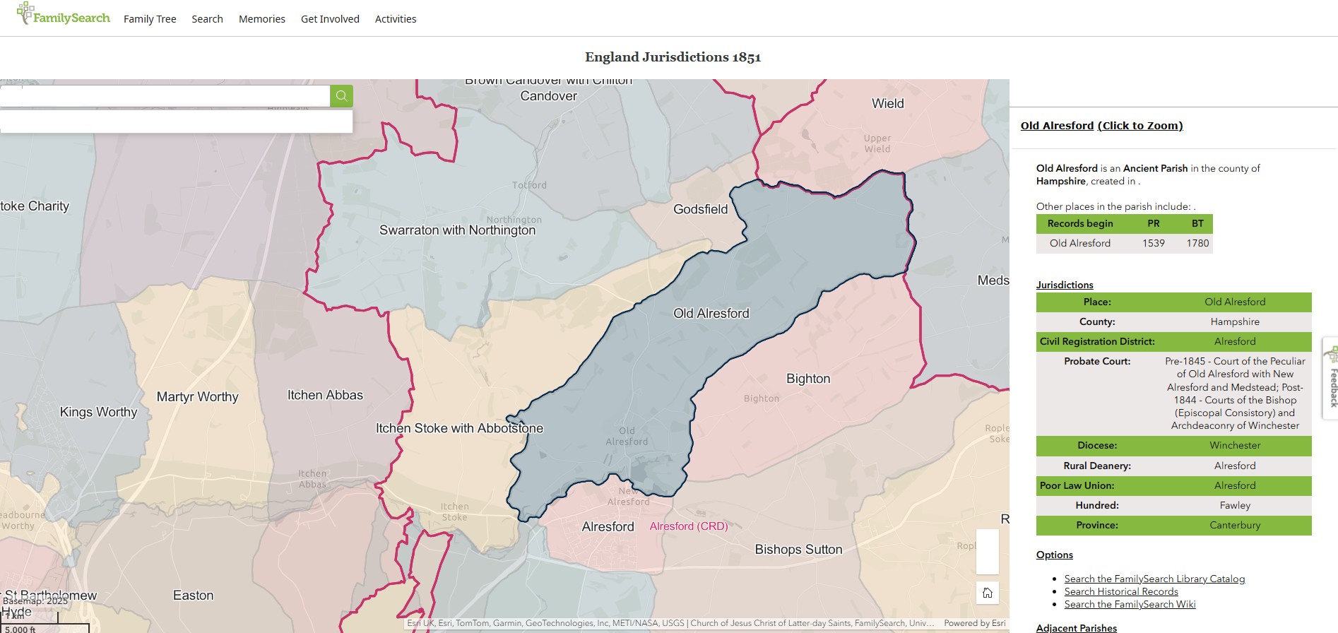1338x633 pixels.
Task: Open the Family Tree menu
Action: [x=150, y=19]
